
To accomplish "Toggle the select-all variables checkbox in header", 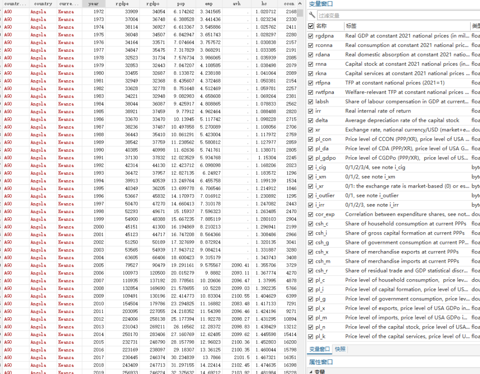I will (311, 26).
